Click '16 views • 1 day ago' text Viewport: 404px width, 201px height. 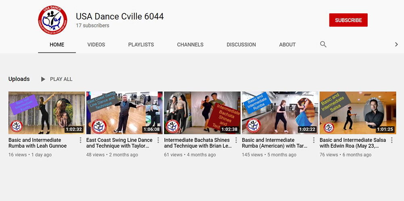[x=30, y=155]
